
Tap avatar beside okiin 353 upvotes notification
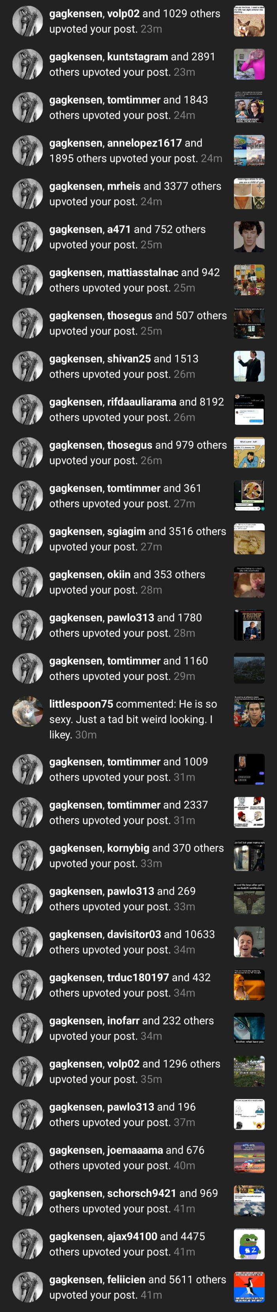(27, 582)
